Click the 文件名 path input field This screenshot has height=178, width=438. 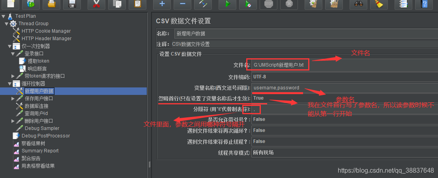tap(344, 65)
